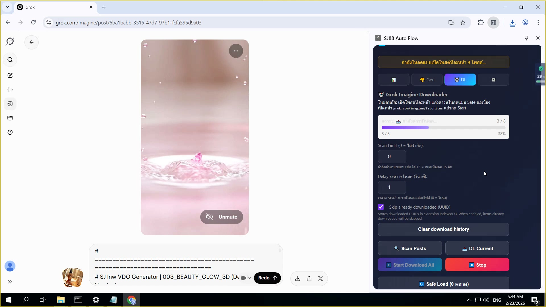This screenshot has height=307, width=546.
Task: Uncheck Skip already downloaded (UUID) checkbox
Action: [381, 207]
